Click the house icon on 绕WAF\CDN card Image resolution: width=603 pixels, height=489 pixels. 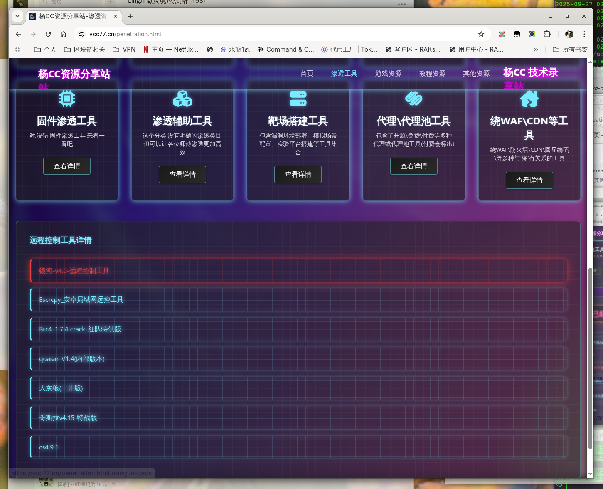[x=529, y=99]
